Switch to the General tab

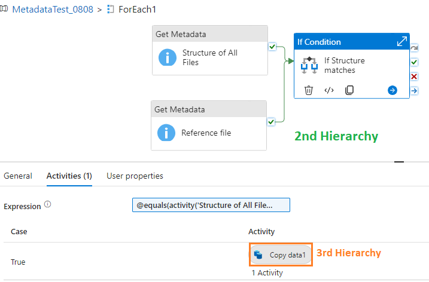(x=18, y=176)
